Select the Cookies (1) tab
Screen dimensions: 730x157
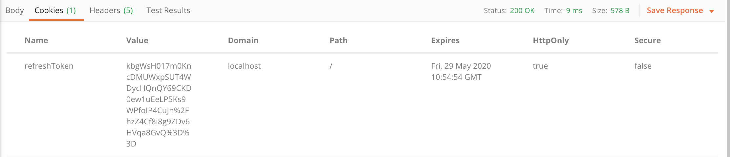pos(55,10)
